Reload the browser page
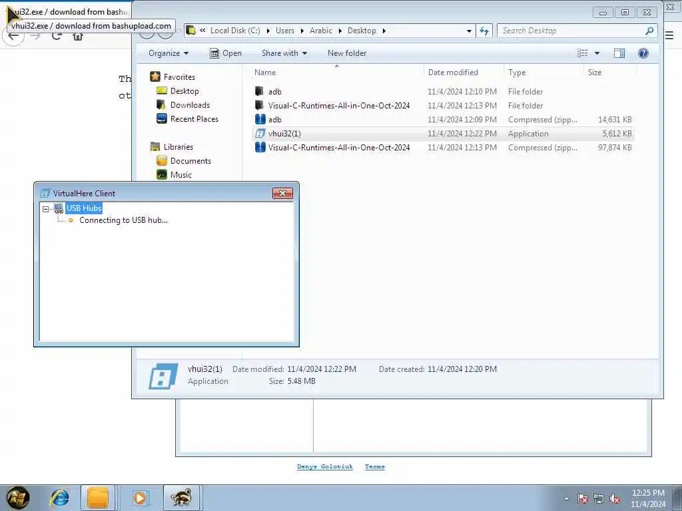682x511 pixels. pos(57,36)
